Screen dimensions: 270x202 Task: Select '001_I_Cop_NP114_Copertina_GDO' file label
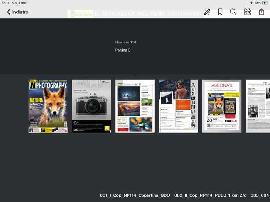[x=135, y=195]
